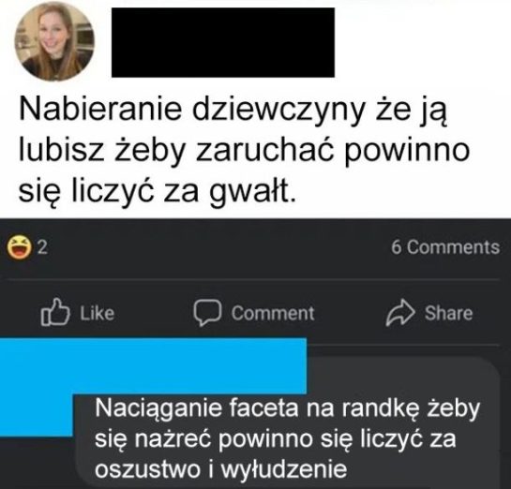Click "lubisz żeby" in the post
Screen dimensions: 511x489
point(102,151)
